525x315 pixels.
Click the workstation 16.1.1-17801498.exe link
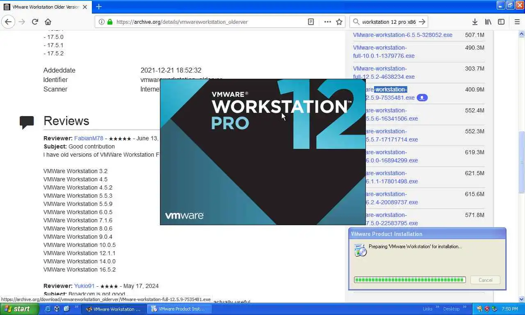(x=392, y=177)
